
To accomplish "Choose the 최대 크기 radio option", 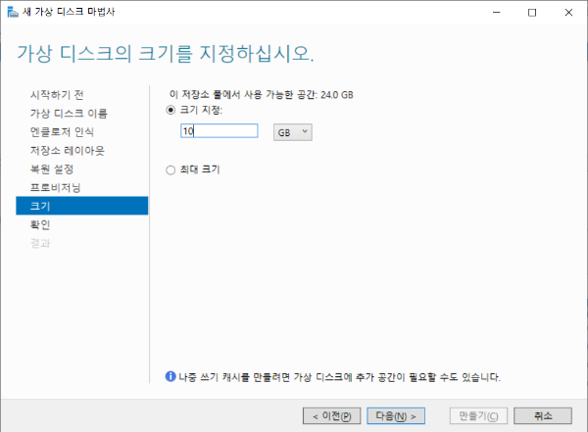I will [171, 170].
